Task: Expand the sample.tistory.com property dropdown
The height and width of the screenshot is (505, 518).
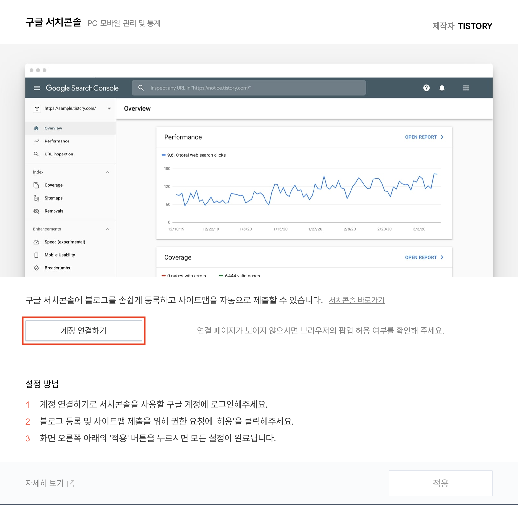Action: tap(109, 109)
